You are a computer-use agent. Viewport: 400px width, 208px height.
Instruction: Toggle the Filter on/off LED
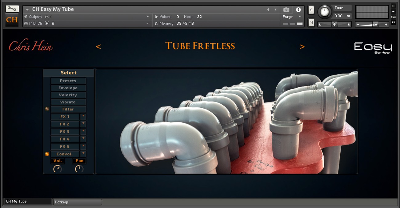click(x=47, y=109)
